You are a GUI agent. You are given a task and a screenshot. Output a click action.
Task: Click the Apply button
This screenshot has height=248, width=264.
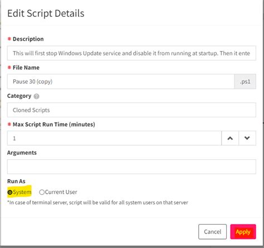pos(243,232)
